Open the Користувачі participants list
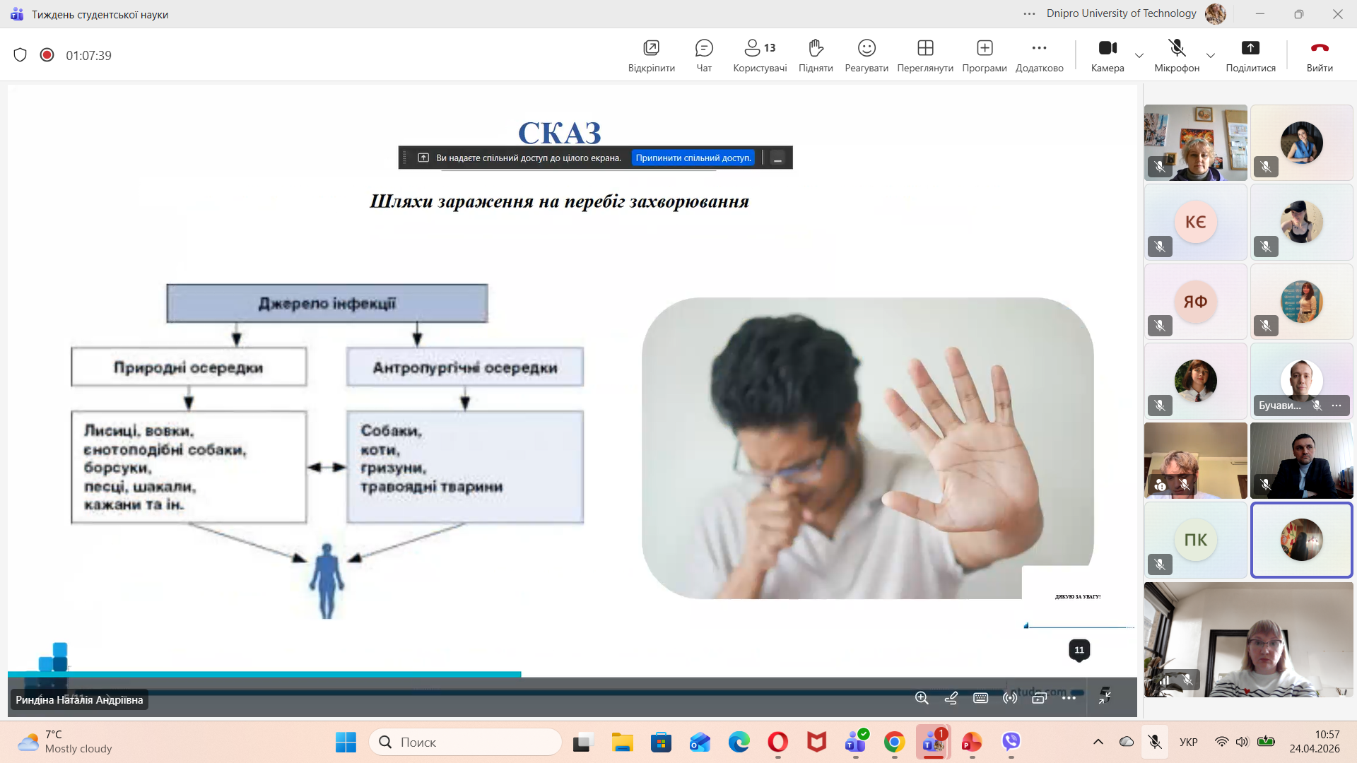Screen dimensions: 1357x763 [760, 55]
